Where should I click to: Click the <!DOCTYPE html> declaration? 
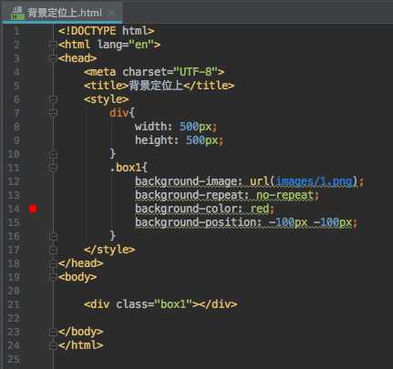[x=107, y=31]
